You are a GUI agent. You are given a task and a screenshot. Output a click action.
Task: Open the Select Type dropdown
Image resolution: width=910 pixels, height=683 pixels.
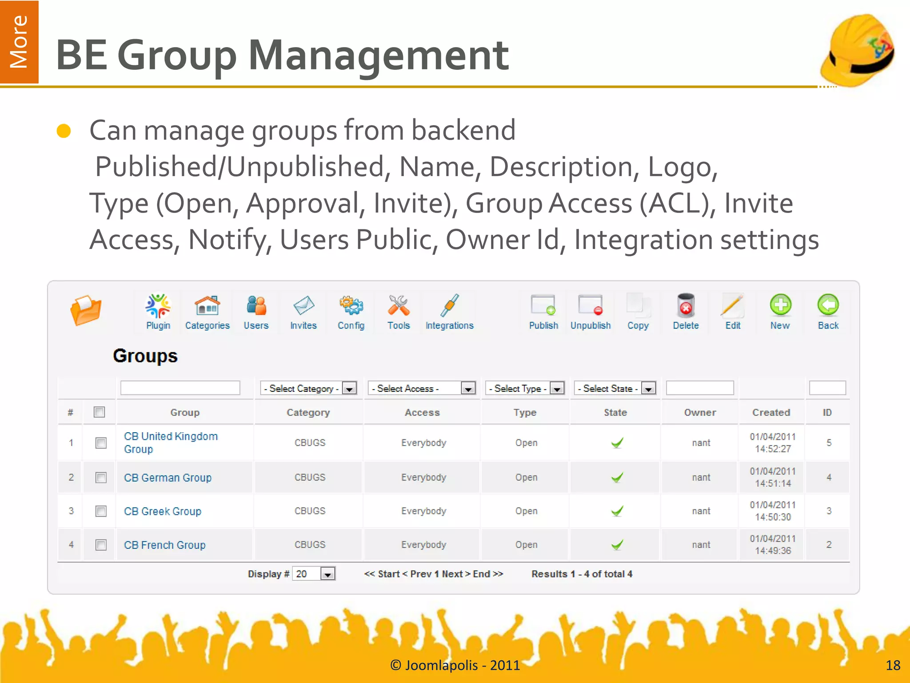[x=525, y=388]
